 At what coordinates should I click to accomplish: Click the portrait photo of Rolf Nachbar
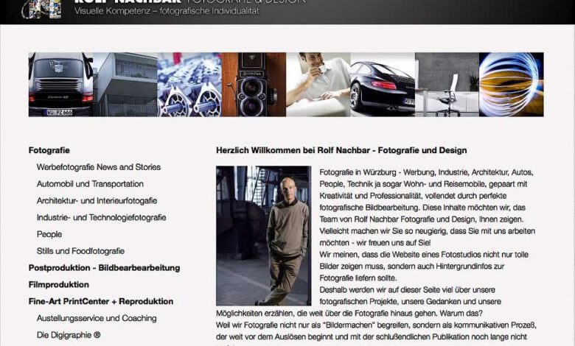click(x=264, y=236)
